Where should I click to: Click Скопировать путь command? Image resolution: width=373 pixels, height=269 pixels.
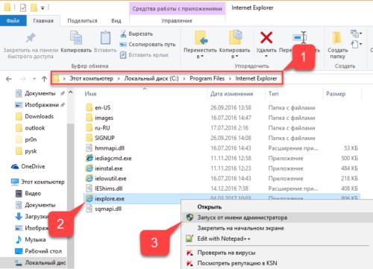(148, 45)
